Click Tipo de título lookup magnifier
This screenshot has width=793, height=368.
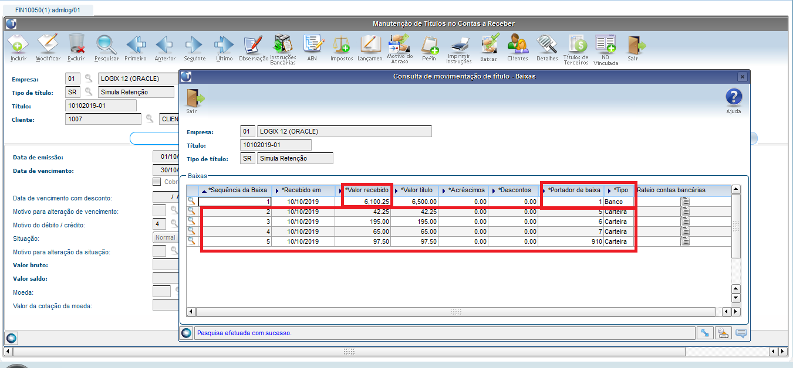coord(89,92)
